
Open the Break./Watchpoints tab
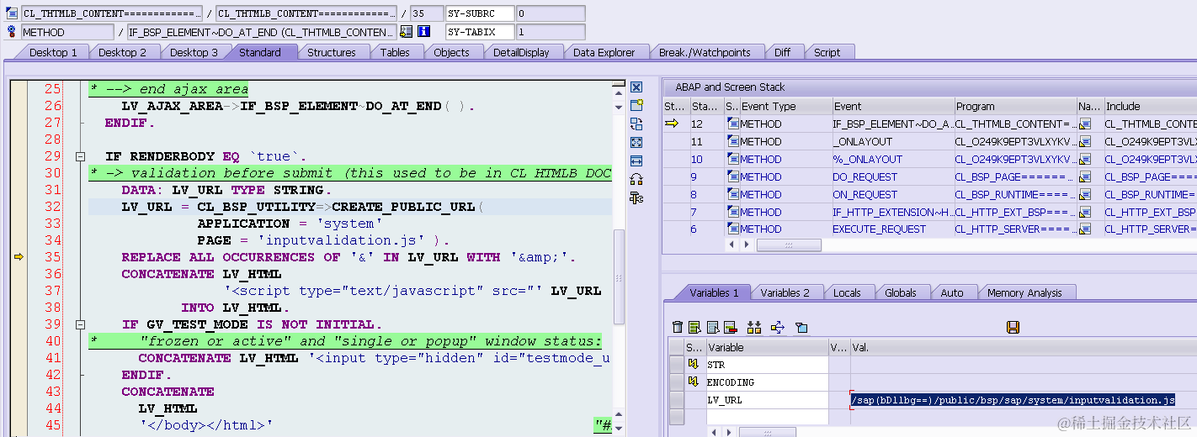pos(705,52)
